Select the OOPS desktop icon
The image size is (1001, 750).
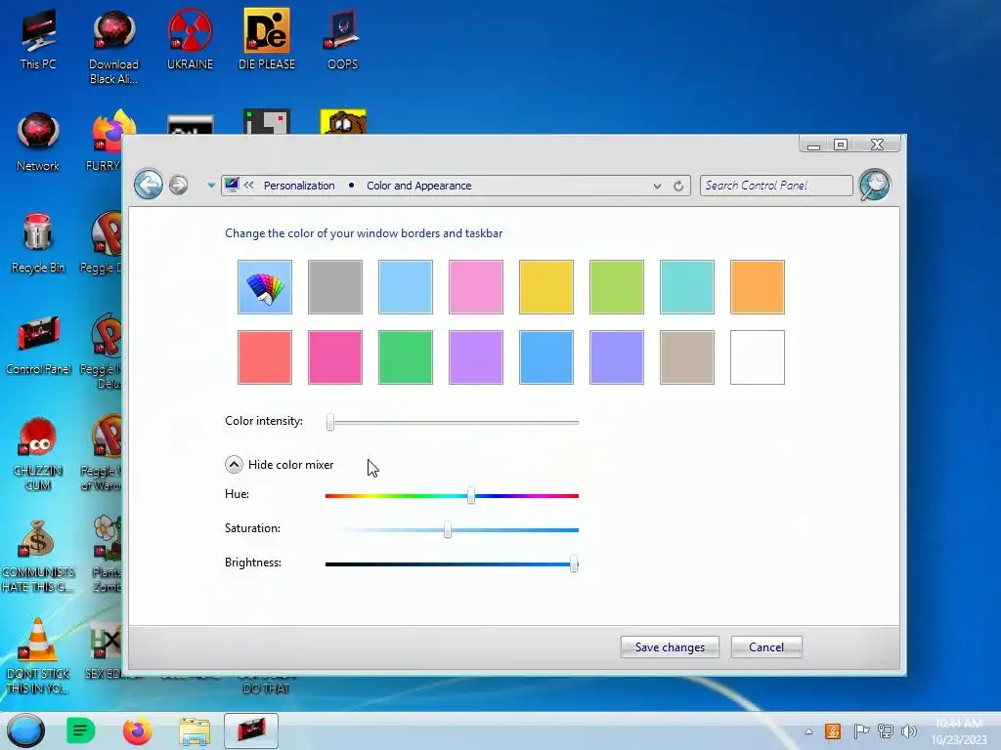point(342,39)
